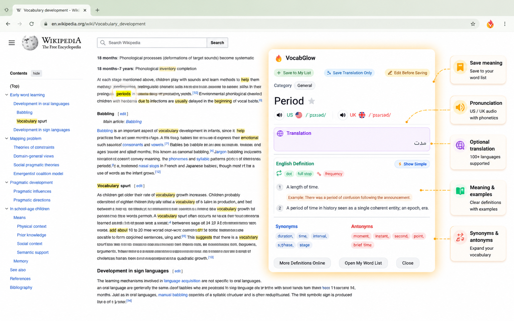
Task: Open the References section link
Action: 20,279
